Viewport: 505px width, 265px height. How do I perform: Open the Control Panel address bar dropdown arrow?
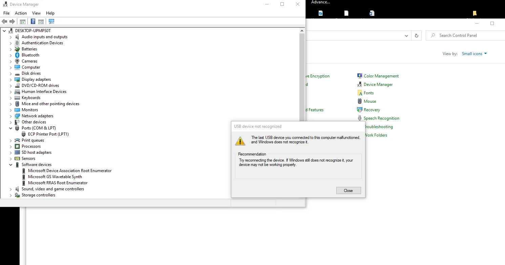(406, 35)
